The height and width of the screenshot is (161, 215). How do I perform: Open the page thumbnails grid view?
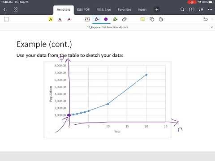tap(16, 9)
